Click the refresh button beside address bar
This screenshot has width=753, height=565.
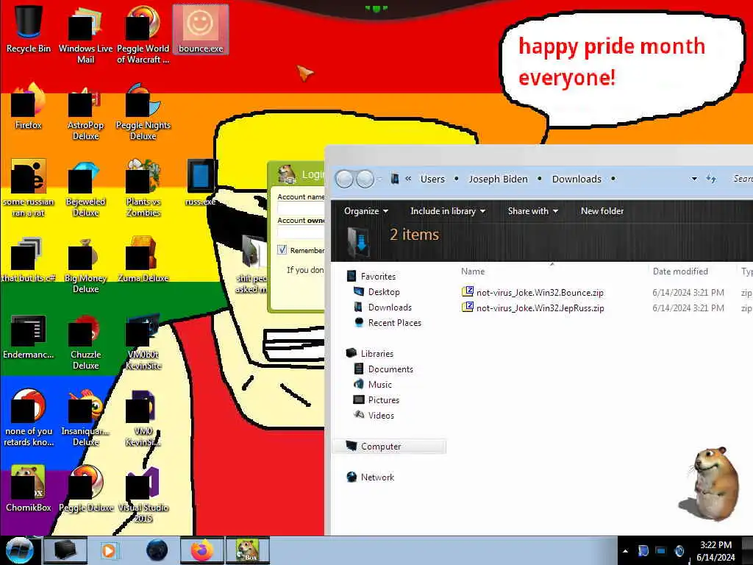pos(711,180)
